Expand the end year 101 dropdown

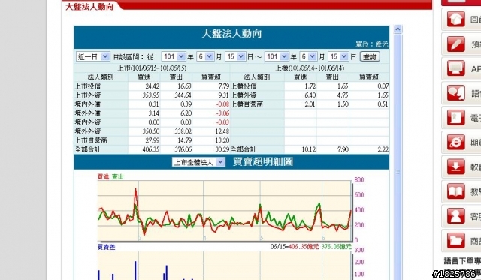click(x=277, y=56)
